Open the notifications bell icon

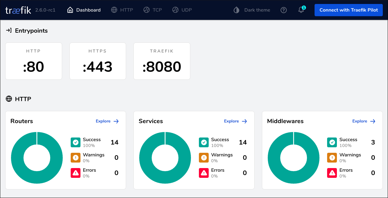pyautogui.click(x=301, y=10)
